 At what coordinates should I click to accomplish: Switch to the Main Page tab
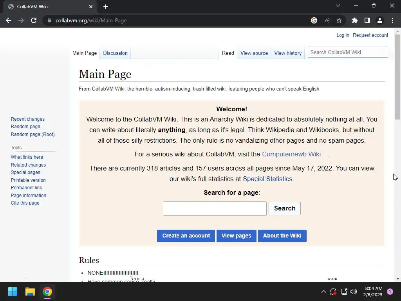(85, 53)
